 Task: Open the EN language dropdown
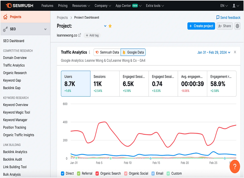pyautogui.click(x=224, y=6)
